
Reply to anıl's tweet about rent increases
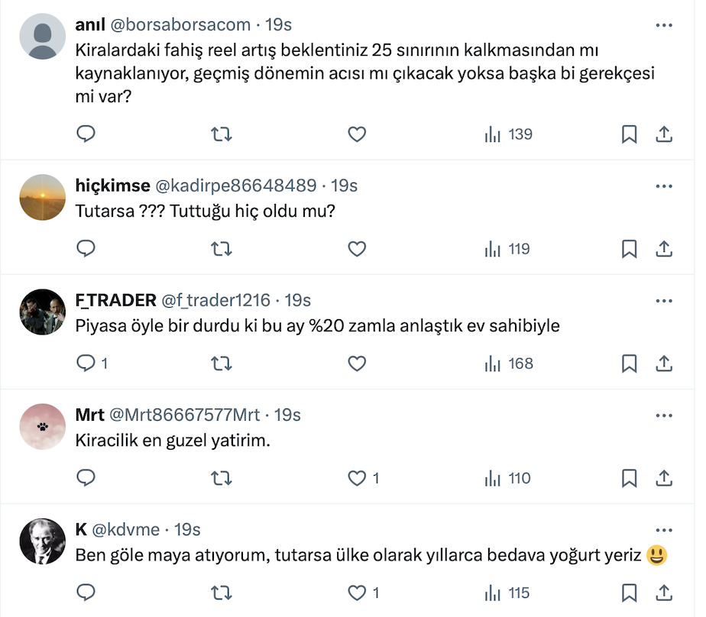click(86, 134)
